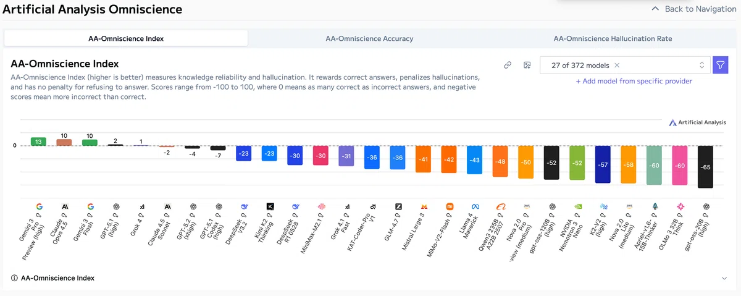Click the GLM-4.7 logo icon
Viewport: 741px width, 296px height.
[398, 206]
